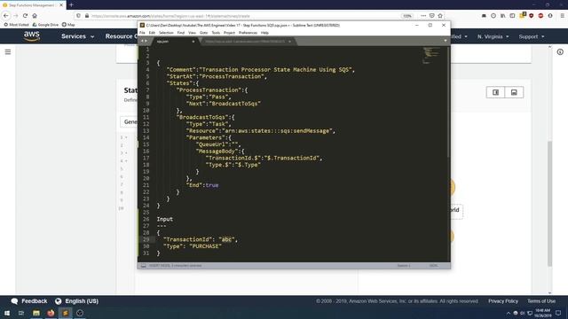568x319 pixels.
Task: Click the Feedback link in the footer
Action: point(29,301)
